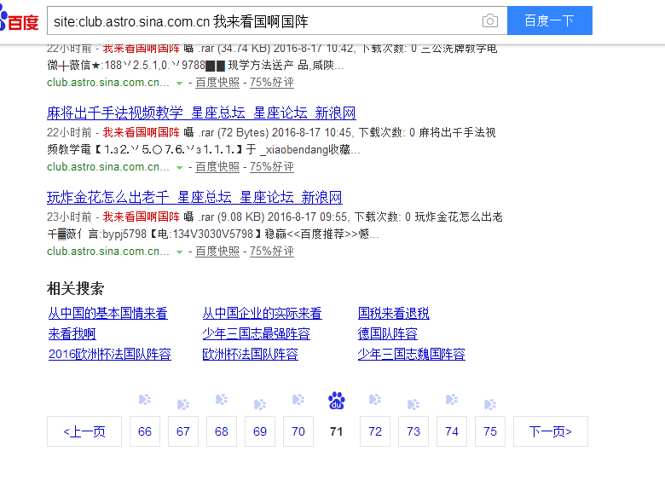The image size is (665, 480).
Task: Click 75%好评 rating of last result
Action: point(271,252)
